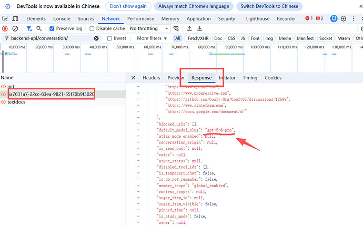Open network search magnifier
The height and width of the screenshot is (226, 363).
[x=39, y=28]
